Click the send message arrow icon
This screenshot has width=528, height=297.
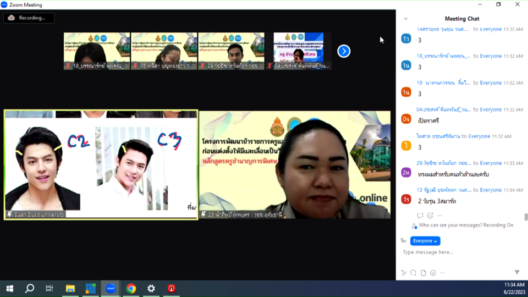click(516, 273)
